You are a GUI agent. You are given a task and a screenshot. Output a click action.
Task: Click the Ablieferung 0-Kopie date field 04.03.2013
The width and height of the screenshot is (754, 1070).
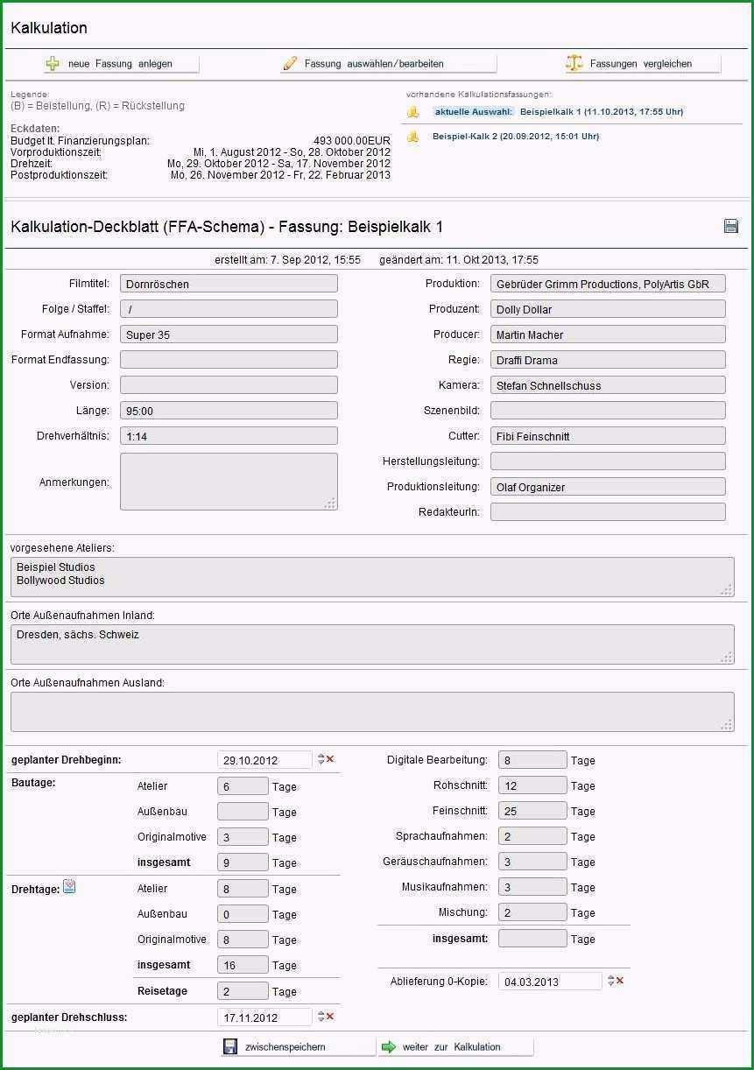click(550, 981)
